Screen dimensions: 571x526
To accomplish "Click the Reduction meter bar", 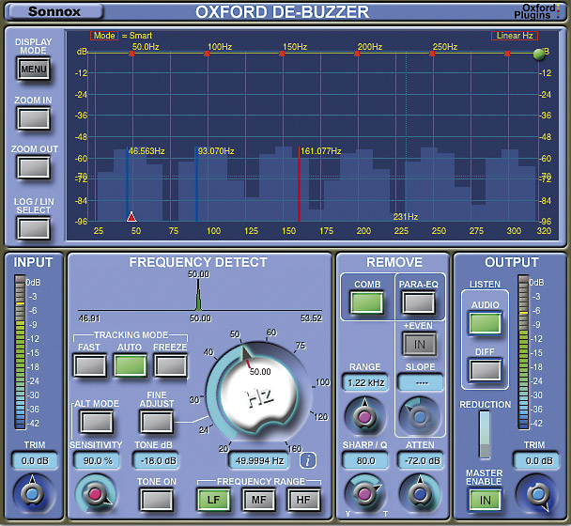I will [x=485, y=435].
